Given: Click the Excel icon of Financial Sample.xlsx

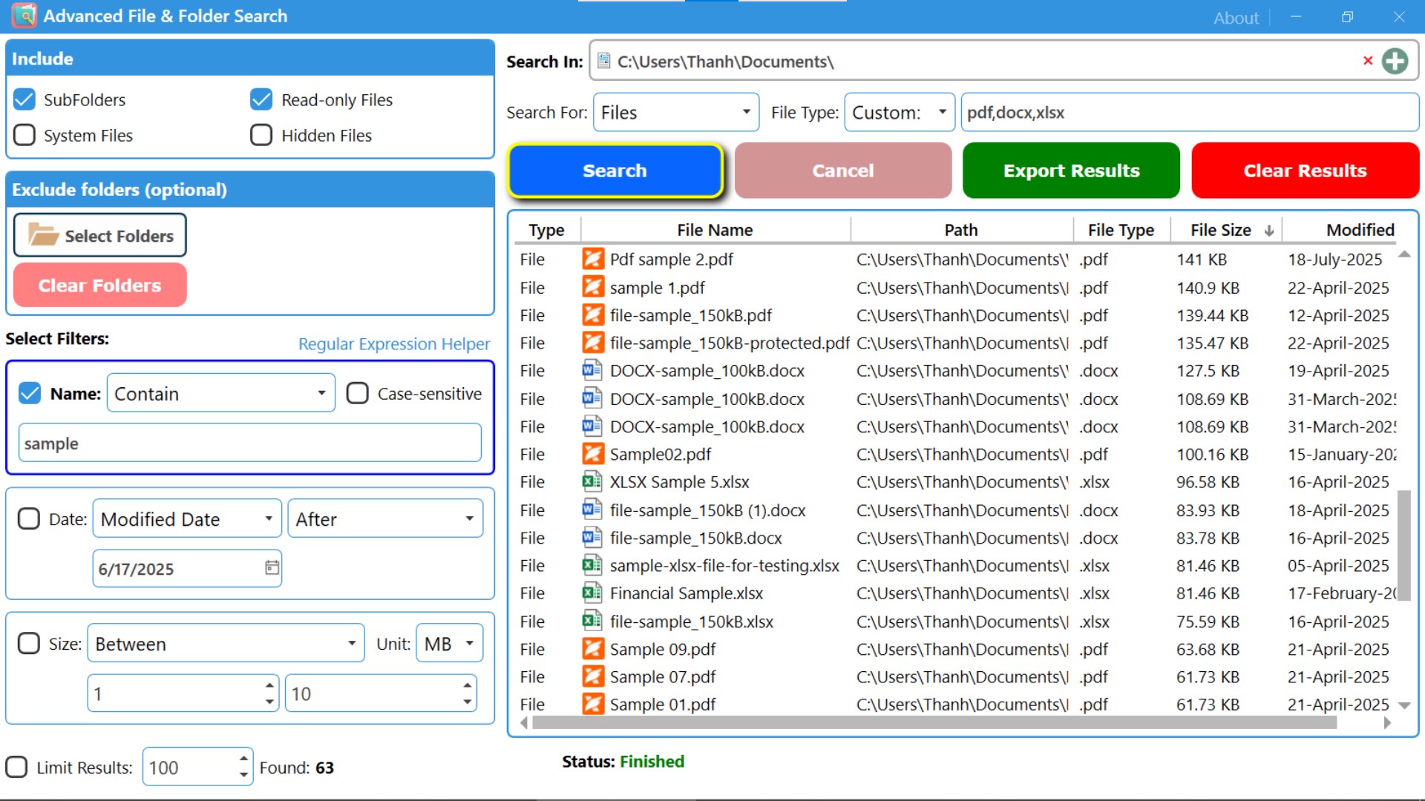Looking at the screenshot, I should [592, 593].
